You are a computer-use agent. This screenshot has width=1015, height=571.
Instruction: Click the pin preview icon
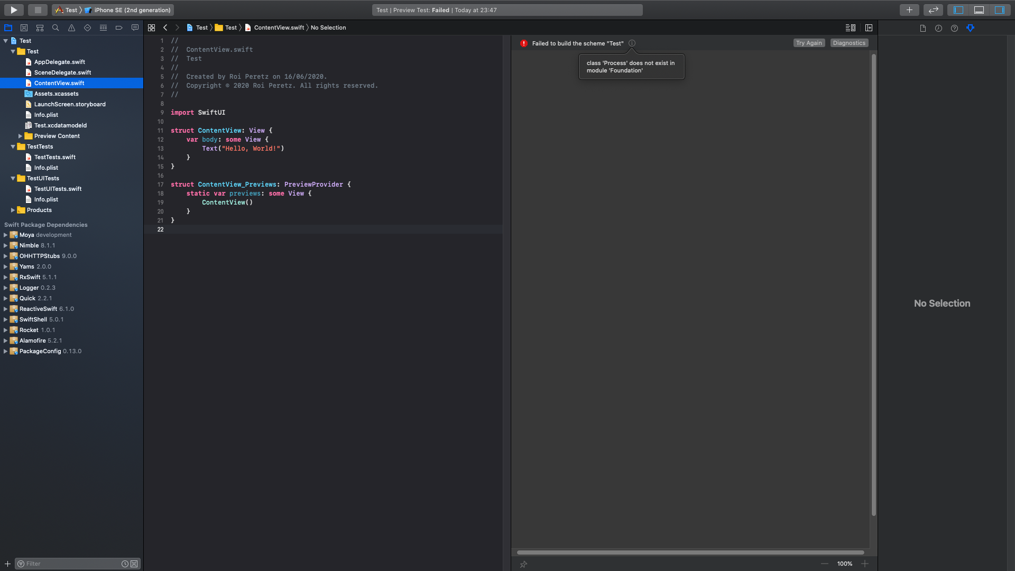[523, 564]
